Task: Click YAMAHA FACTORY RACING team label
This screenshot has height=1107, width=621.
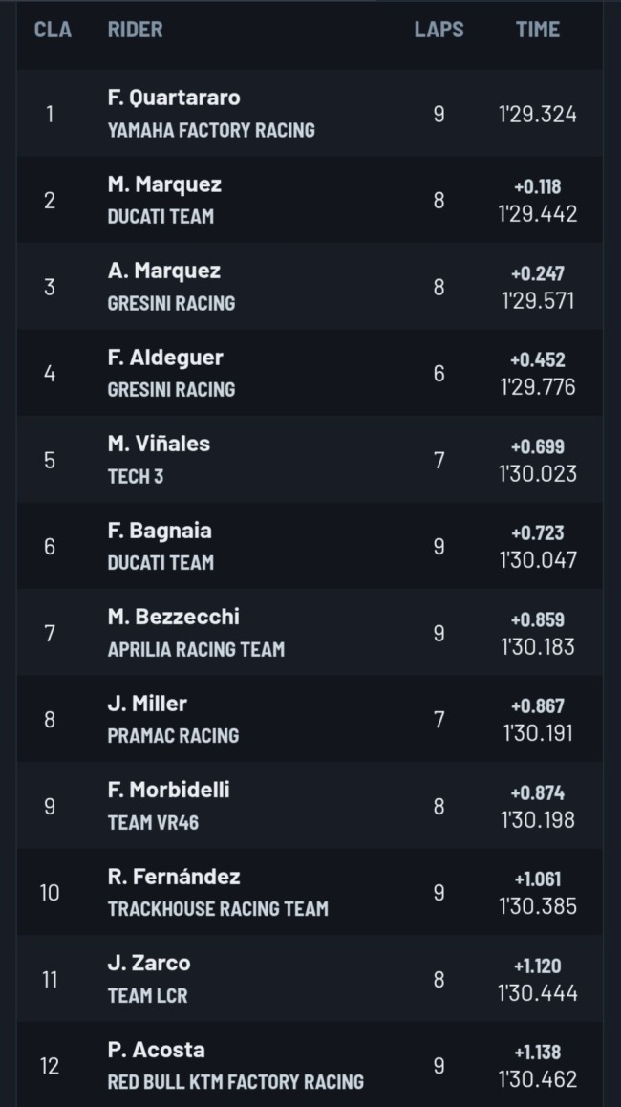Action: [x=211, y=131]
